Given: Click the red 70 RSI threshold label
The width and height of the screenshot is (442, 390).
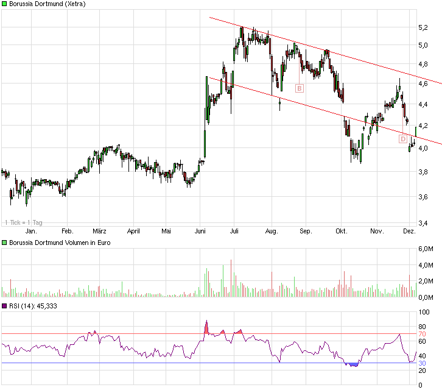Looking at the screenshot, I should 421,335.
